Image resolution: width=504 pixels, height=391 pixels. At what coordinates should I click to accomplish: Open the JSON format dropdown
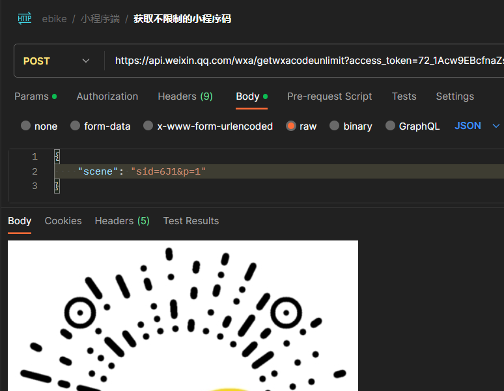pyautogui.click(x=477, y=126)
